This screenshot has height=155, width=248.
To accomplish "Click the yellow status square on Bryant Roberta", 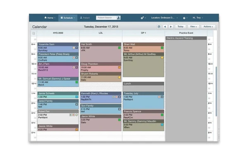I will (119, 77).
